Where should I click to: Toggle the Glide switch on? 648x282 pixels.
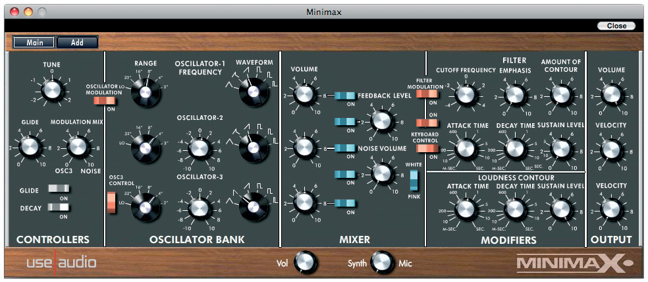click(x=58, y=189)
